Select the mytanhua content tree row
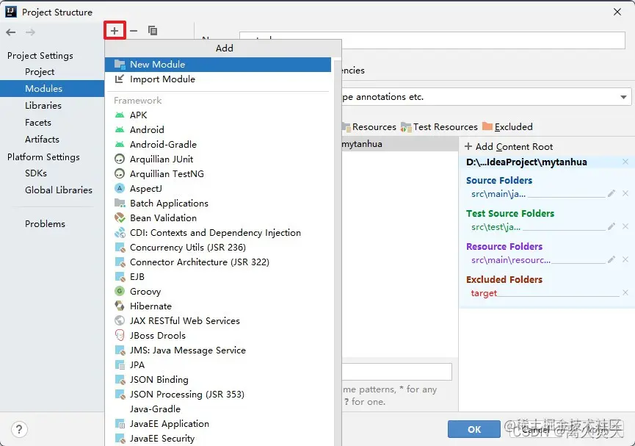The height and width of the screenshot is (446, 635). point(400,144)
